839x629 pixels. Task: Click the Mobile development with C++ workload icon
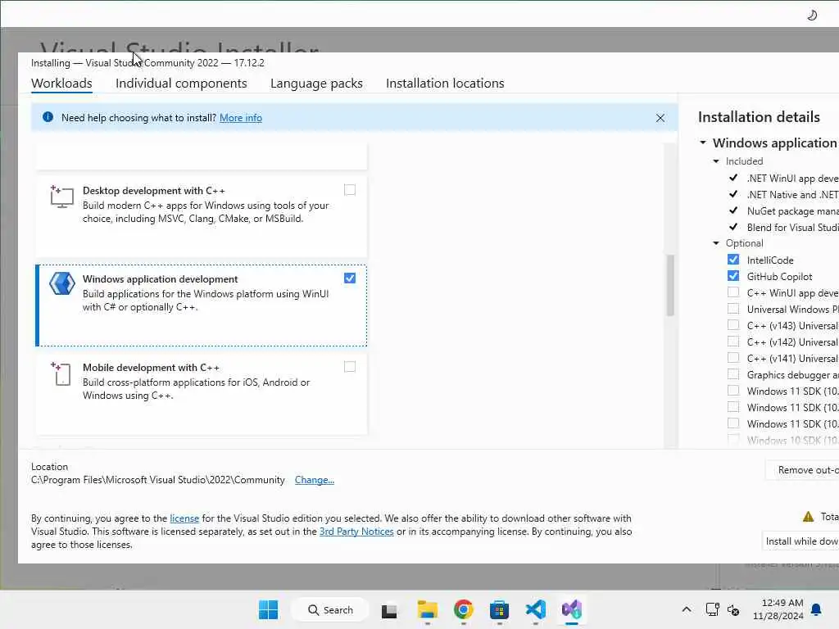tap(61, 373)
